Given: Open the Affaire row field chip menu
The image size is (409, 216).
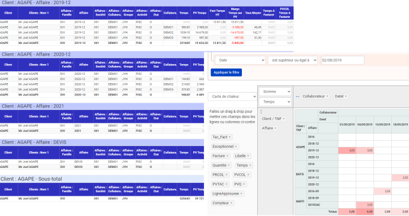Looking at the screenshot, I should [269, 128].
